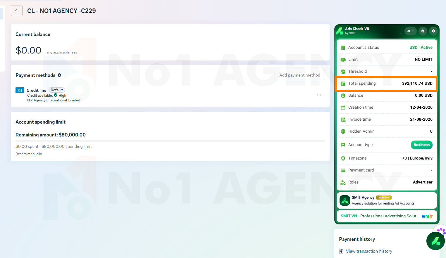Open the SMIT Agency logo
This screenshot has height=258, width=446.
(345, 200)
